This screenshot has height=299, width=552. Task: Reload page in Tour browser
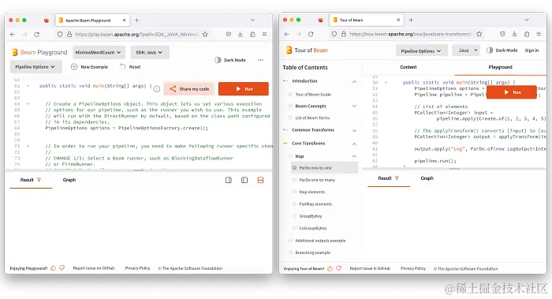(x=311, y=34)
